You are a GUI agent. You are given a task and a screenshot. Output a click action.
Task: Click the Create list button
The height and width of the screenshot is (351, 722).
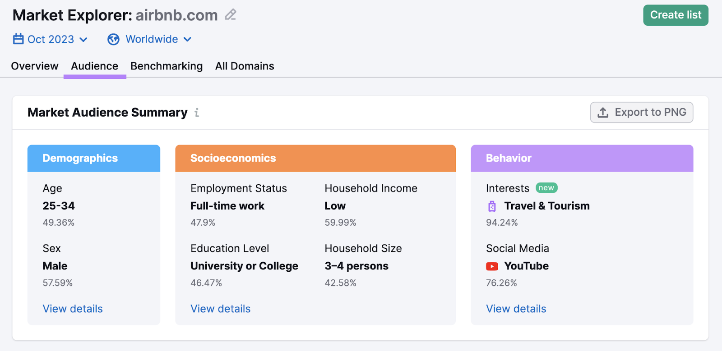click(x=676, y=15)
